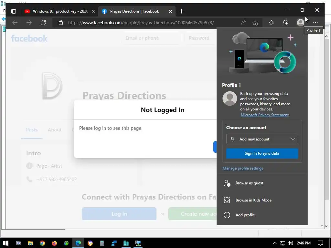
Task: Open the tab actions menu icon
Action: pyautogui.click(x=14, y=11)
